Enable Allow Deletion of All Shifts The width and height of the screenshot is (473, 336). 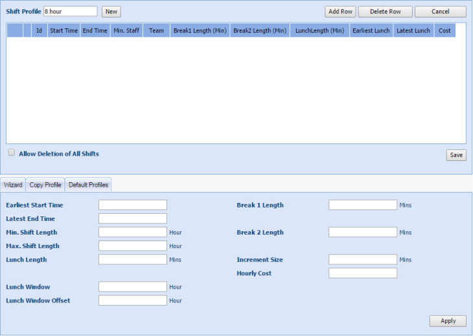(12, 153)
